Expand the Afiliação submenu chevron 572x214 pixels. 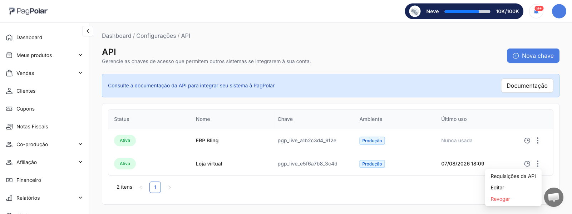(80, 162)
